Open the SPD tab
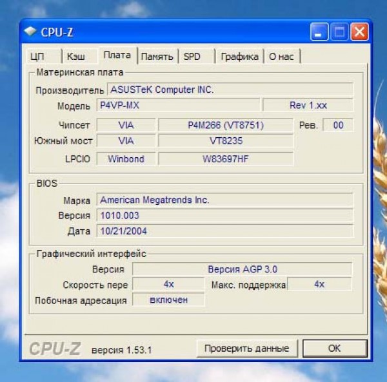Viewport: 387px width, 382px height. [197, 57]
